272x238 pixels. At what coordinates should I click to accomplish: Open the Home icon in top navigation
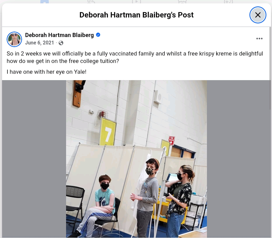(45, 2)
